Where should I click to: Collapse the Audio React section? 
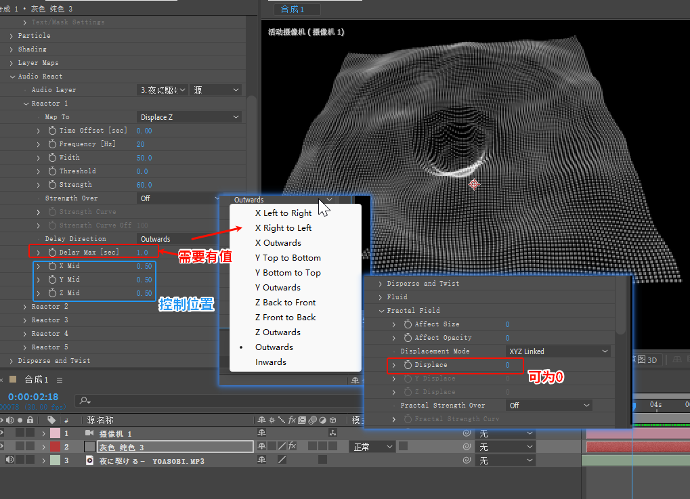tap(12, 77)
